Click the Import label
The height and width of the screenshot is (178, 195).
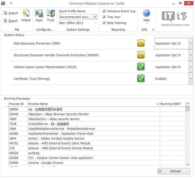point(13,13)
